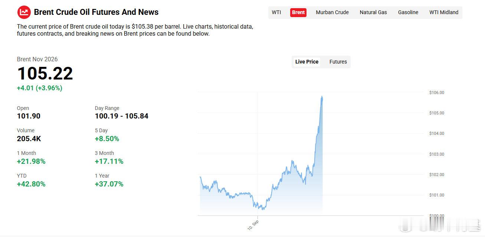Click the price chart peak near $105.84
Screen dimensions: 485x237
pos(322,97)
